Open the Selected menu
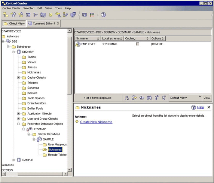The height and width of the screenshot is (183, 214). pos(29,8)
